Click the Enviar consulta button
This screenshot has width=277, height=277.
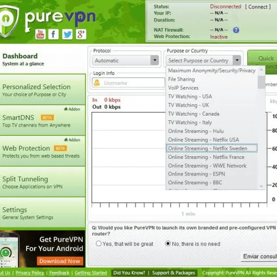pos(259,257)
